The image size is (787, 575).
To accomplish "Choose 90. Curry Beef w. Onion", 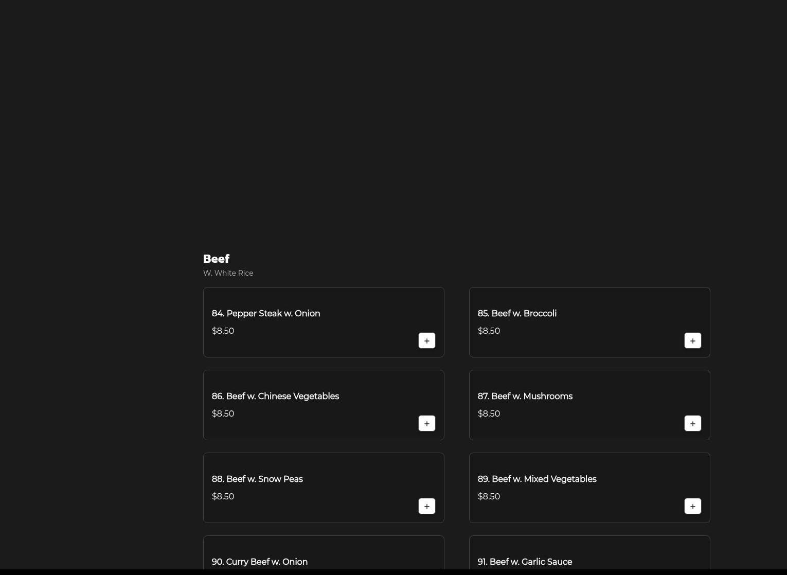I will coord(259,562).
